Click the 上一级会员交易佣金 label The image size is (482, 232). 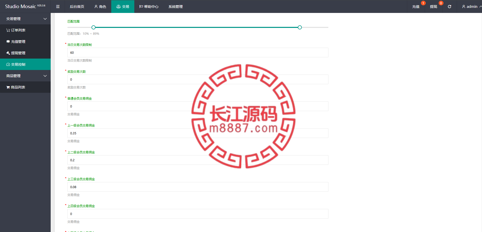coord(81,126)
